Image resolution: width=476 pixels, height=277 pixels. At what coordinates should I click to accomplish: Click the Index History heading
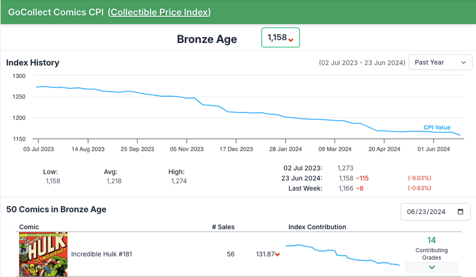pyautogui.click(x=33, y=63)
